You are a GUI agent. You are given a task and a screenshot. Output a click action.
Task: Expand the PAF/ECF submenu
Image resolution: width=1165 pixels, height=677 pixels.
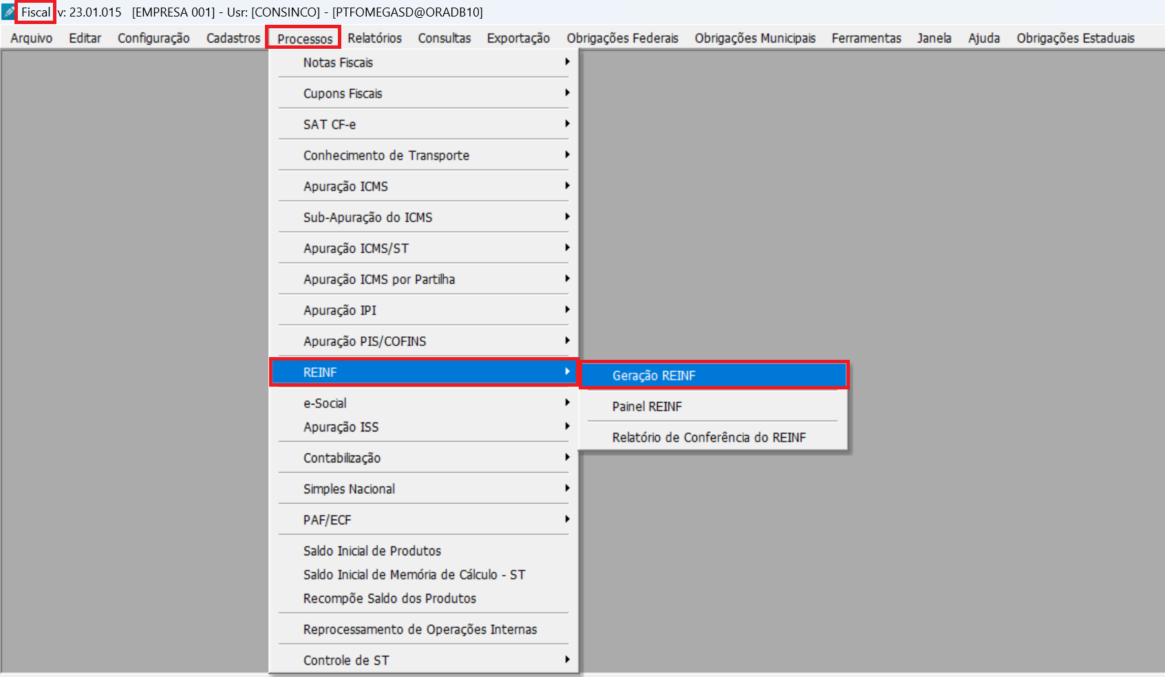pyautogui.click(x=424, y=520)
